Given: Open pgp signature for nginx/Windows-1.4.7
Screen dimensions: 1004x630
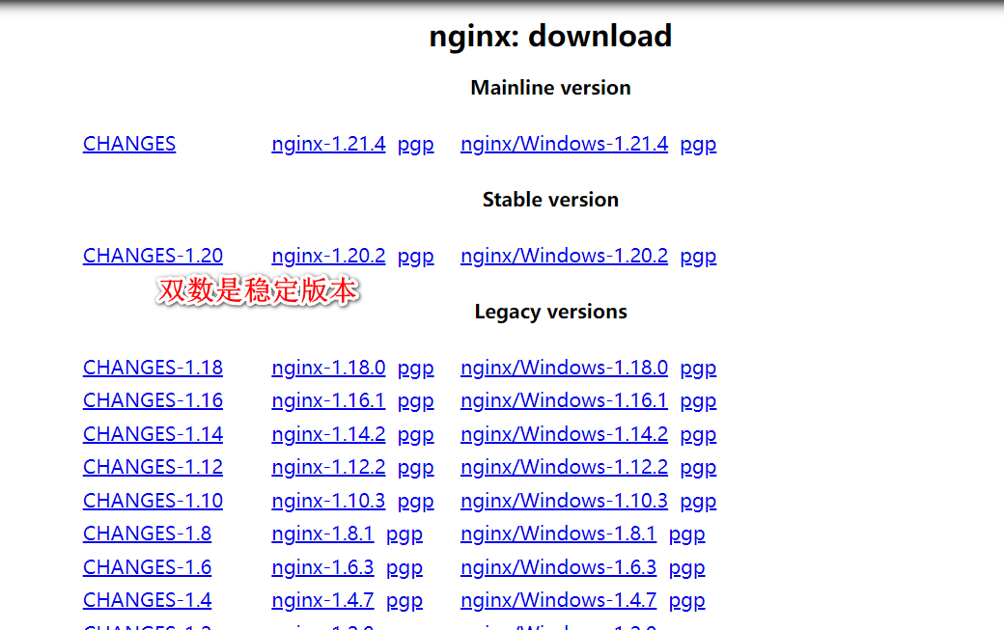Looking at the screenshot, I should 686,601.
